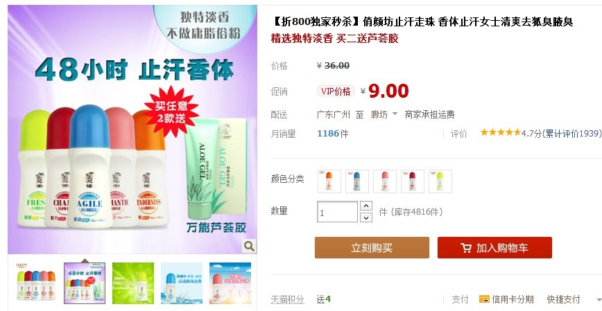Select the pink bottle color option

coord(385,181)
